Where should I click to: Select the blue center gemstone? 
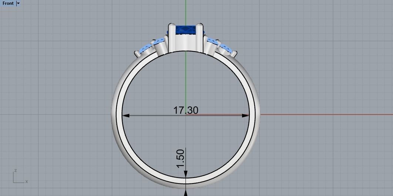coord(185,30)
